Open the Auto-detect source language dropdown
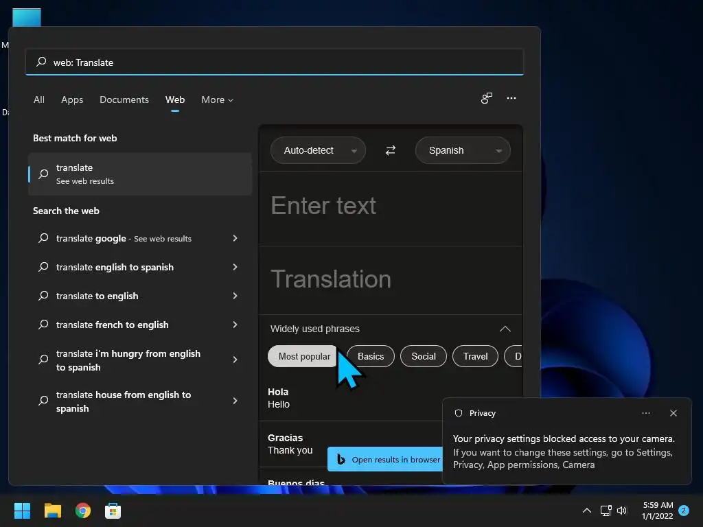This screenshot has width=703, height=527. click(318, 150)
